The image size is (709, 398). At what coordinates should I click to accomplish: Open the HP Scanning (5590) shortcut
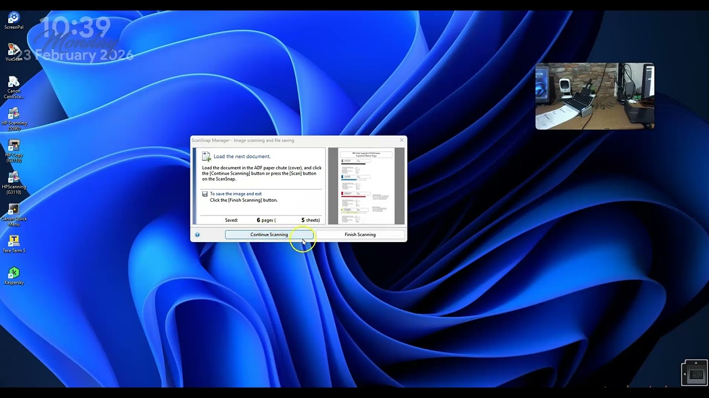14,119
